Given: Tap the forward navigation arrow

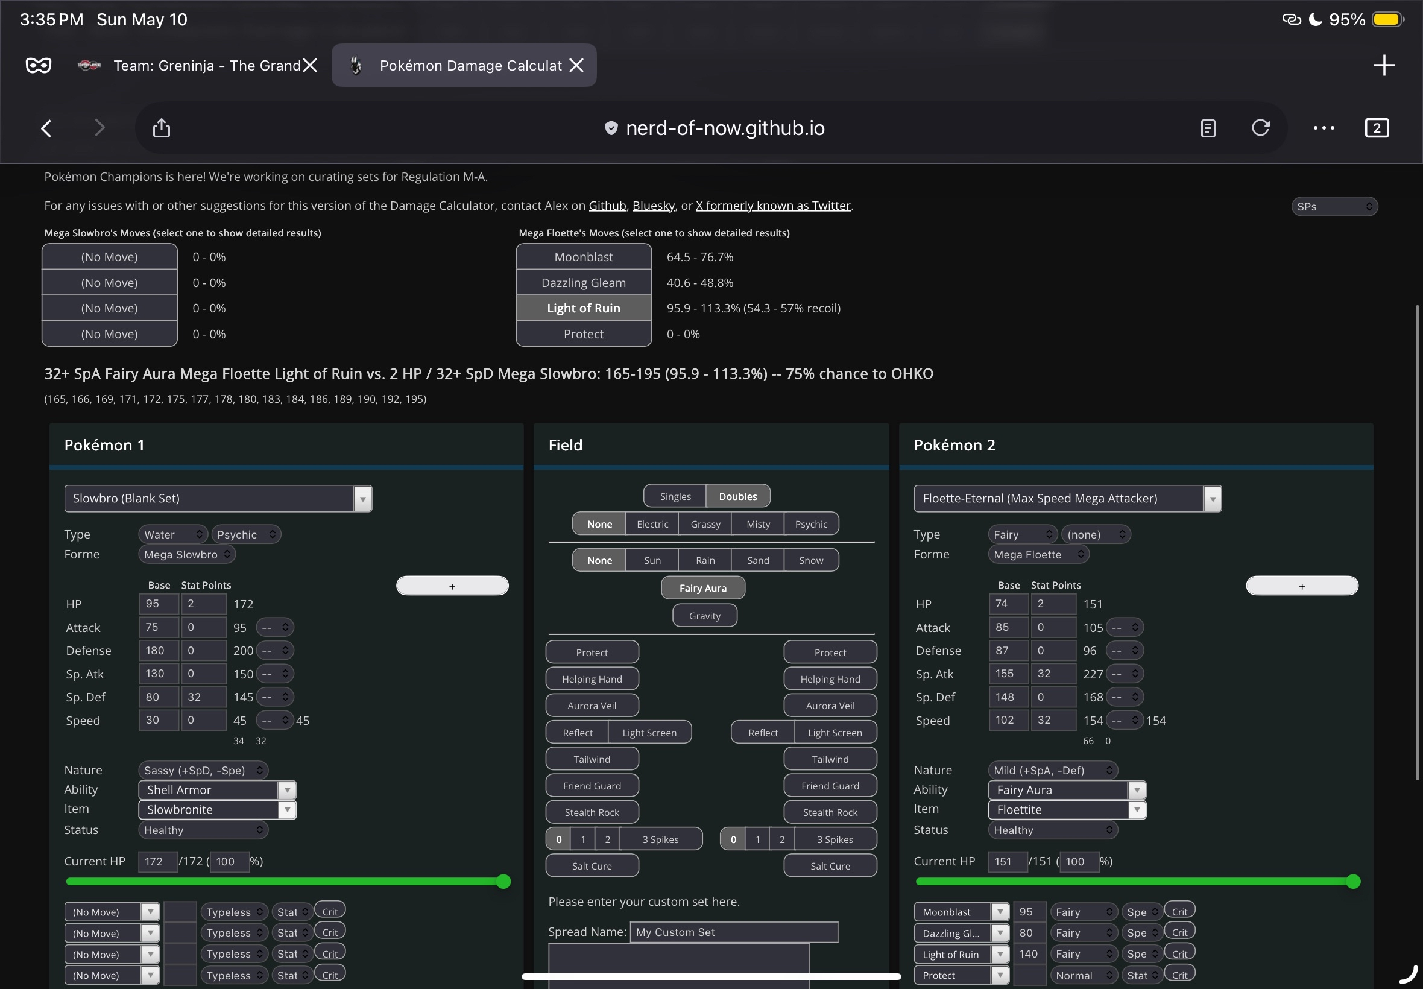Looking at the screenshot, I should click(99, 128).
